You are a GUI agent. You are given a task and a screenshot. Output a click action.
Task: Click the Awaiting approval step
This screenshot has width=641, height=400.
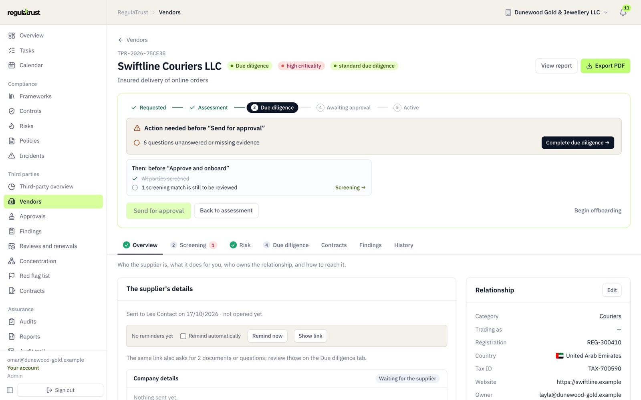pyautogui.click(x=344, y=108)
